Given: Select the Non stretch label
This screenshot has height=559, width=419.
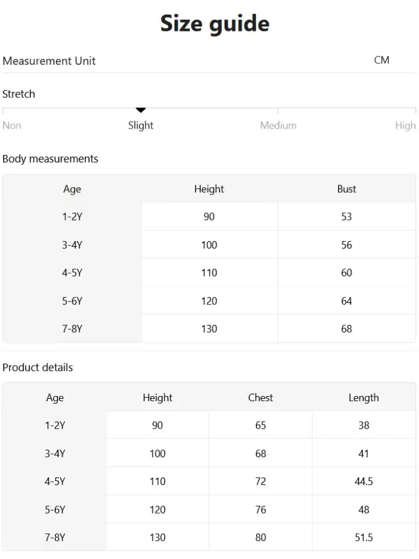Looking at the screenshot, I should click(x=12, y=126).
